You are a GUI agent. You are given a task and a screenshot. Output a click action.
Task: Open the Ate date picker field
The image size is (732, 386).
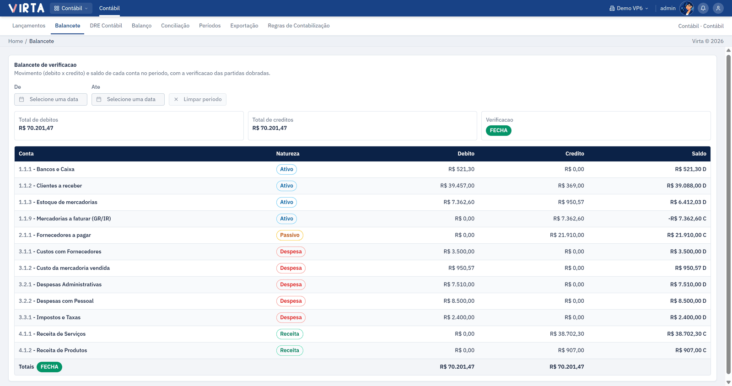click(128, 99)
